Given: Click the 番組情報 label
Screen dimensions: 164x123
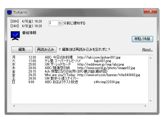Looking at the screenshot, I should (29, 33).
